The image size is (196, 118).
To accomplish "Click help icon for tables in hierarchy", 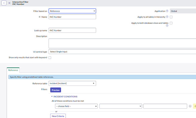I will tap(167, 17).
